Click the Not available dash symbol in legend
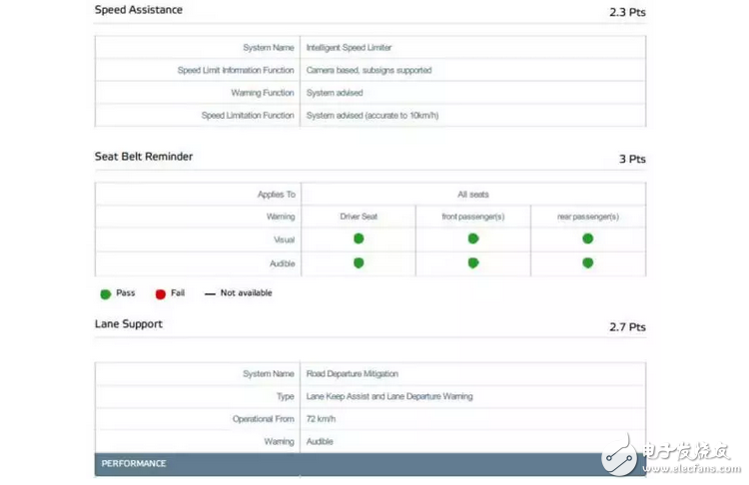This screenshot has width=749, height=485. tap(209, 293)
